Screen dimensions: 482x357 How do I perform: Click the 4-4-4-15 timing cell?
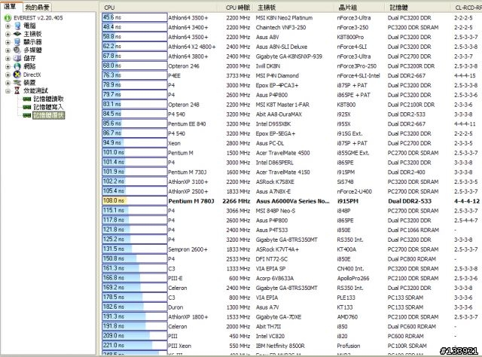click(465, 75)
